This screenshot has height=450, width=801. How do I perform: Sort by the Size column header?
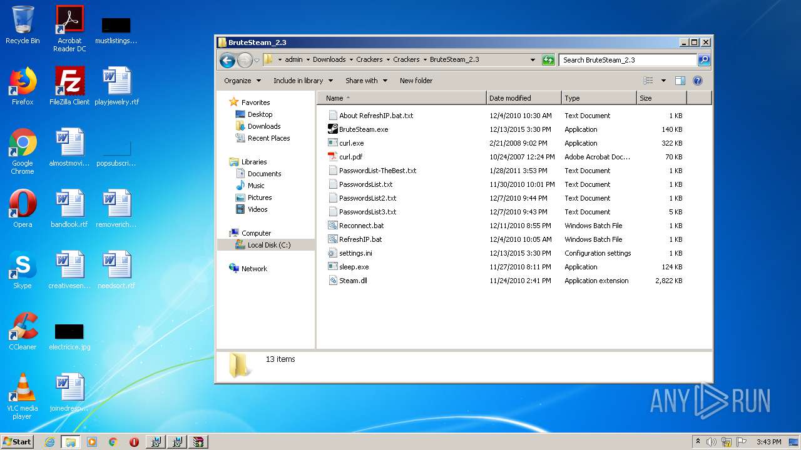[661, 98]
